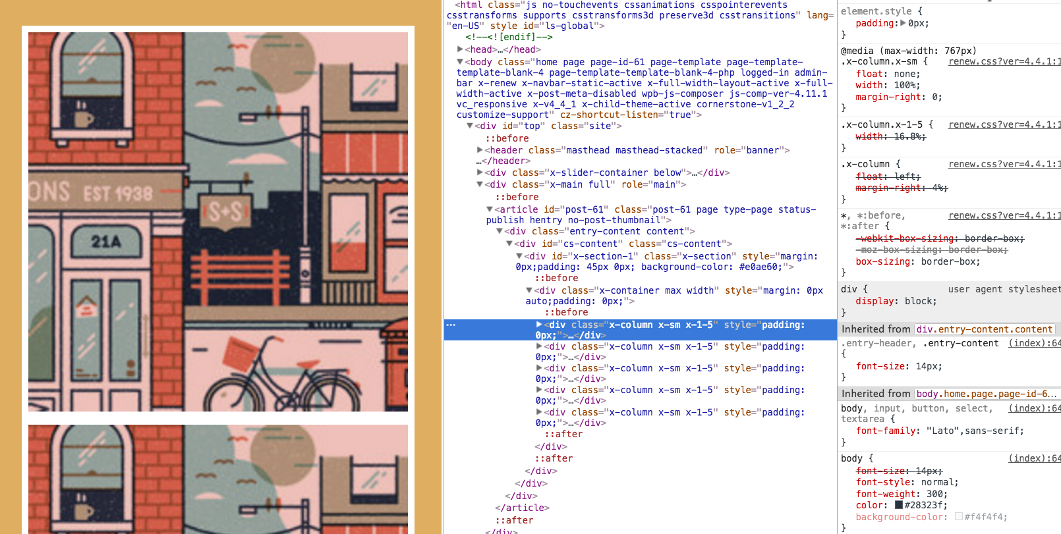Jump to inherited div.entry-content.content node
Image resolution: width=1061 pixels, height=534 pixels.
(x=985, y=329)
